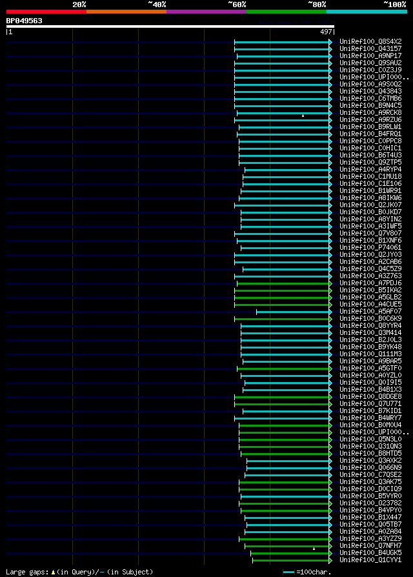Image resolution: width=413 pixels, height=577 pixels.
Task: Click the cyan alignment bar for UniRef100_B4WRY7
Action: pyautogui.click(x=282, y=418)
